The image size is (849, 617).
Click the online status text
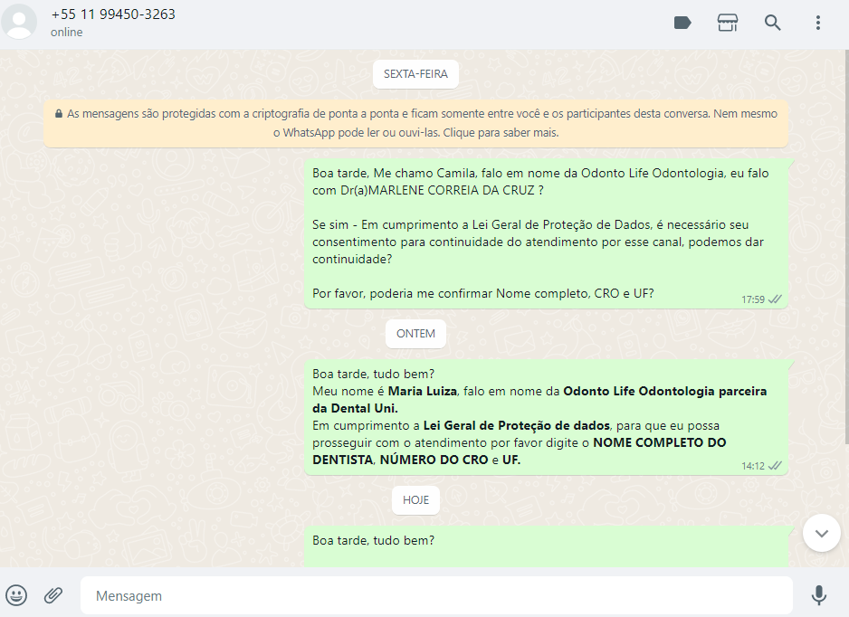67,32
